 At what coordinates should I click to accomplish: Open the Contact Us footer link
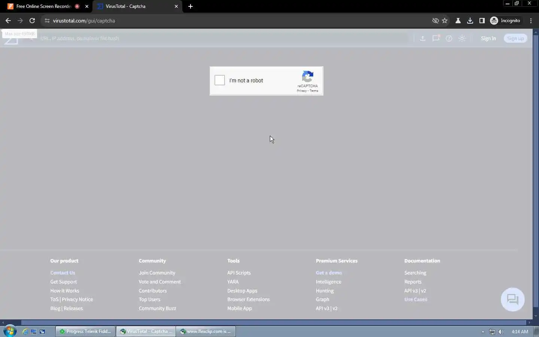point(63,273)
